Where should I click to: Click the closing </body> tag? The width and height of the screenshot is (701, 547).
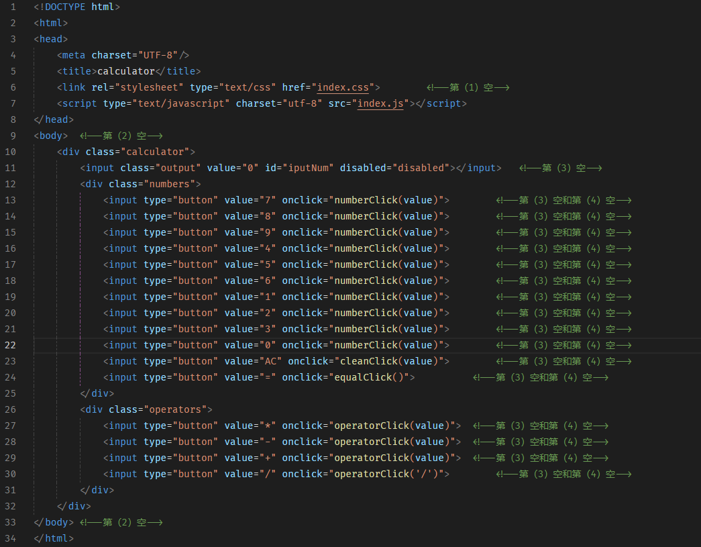pyautogui.click(x=54, y=522)
